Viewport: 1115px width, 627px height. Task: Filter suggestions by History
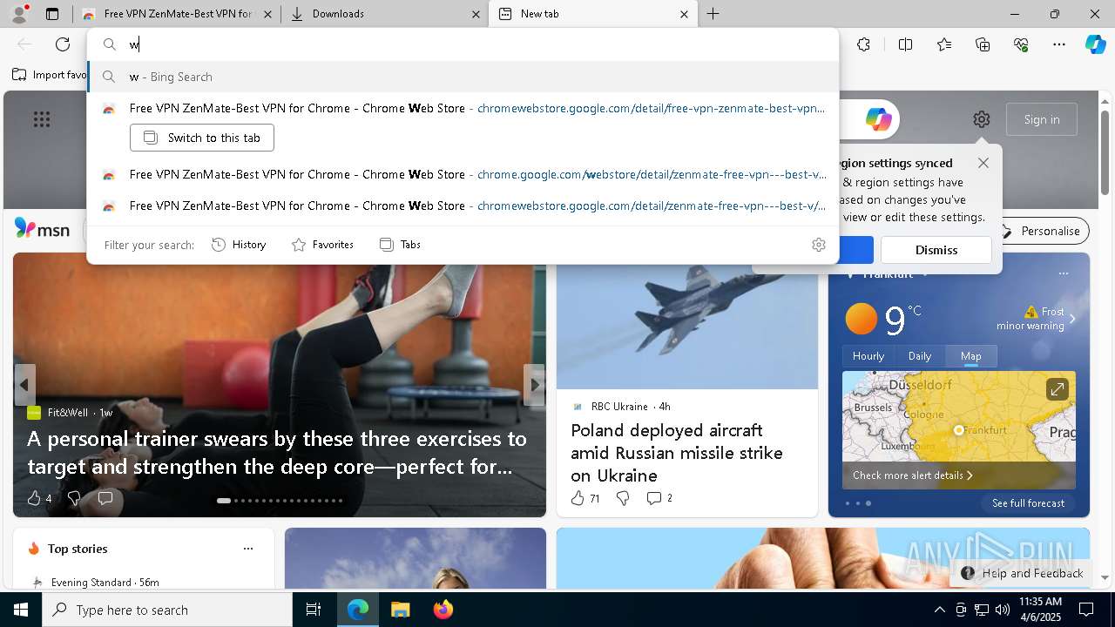click(x=239, y=245)
